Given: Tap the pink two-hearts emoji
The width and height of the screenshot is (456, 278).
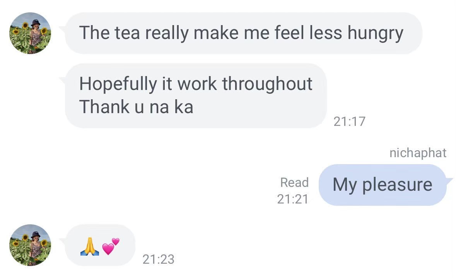Looking at the screenshot, I should [111, 246].
